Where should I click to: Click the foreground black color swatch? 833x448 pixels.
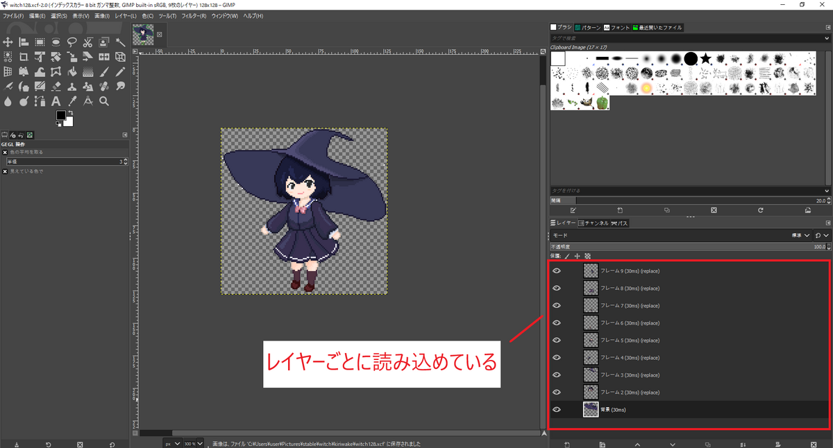point(61,115)
